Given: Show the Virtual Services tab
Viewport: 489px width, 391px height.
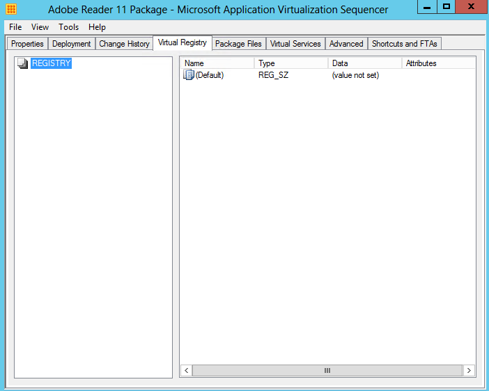Looking at the screenshot, I should (295, 44).
